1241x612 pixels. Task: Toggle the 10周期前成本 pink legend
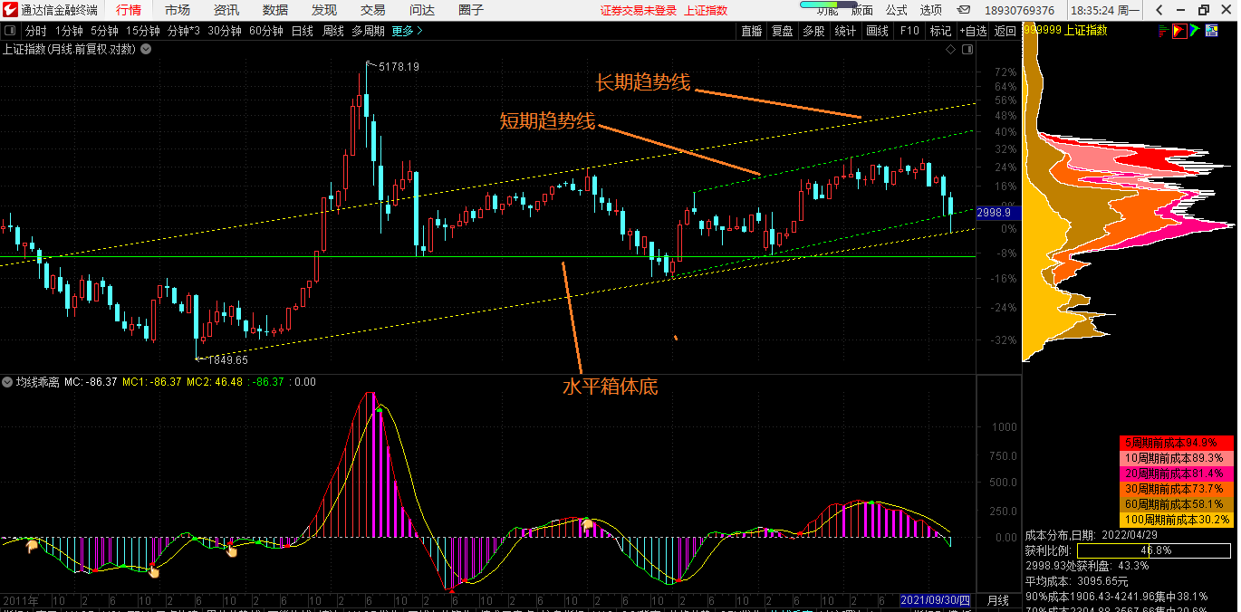[x=1177, y=459]
